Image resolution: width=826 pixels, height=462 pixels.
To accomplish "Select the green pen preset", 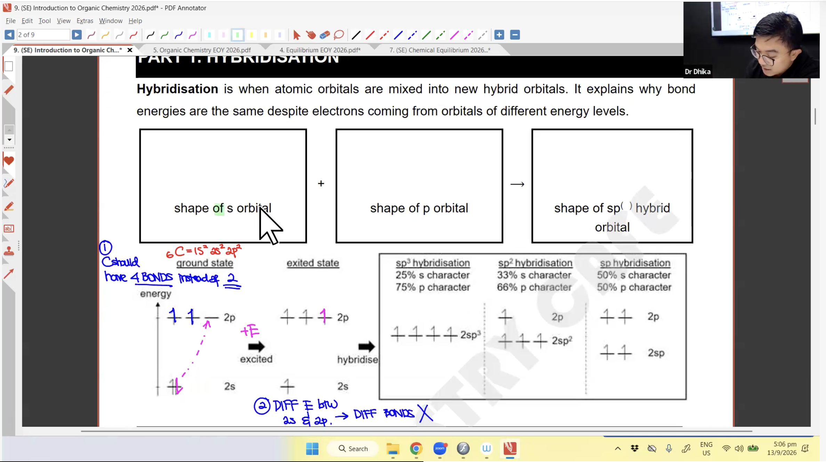I will [164, 35].
